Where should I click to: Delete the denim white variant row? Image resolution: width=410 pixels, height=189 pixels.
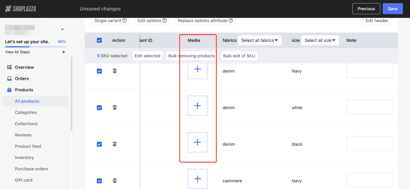click(115, 108)
